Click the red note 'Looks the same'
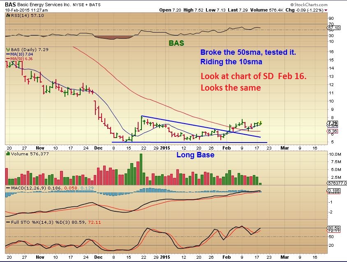Screen dimensions: 347x262 tap(231, 88)
